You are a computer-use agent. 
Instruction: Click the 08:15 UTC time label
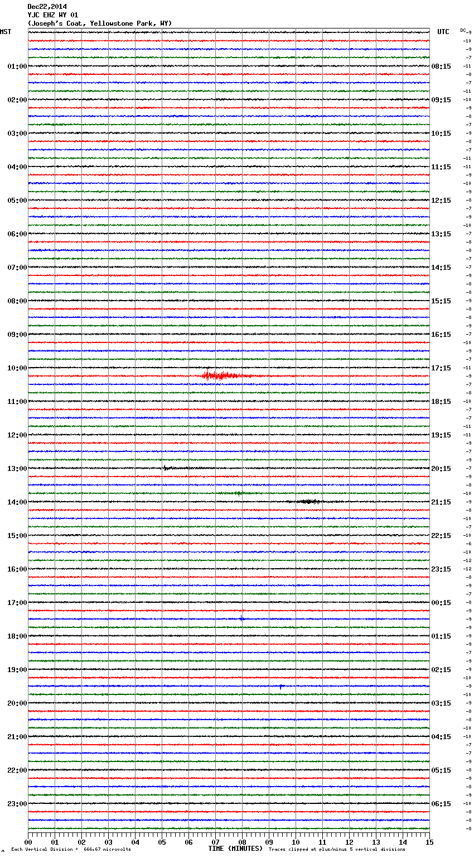tap(441, 66)
